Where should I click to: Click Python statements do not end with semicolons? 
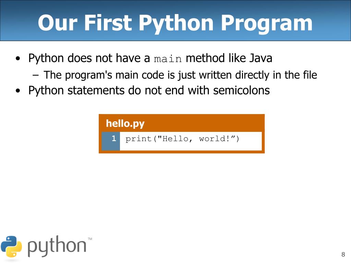[x=149, y=90]
